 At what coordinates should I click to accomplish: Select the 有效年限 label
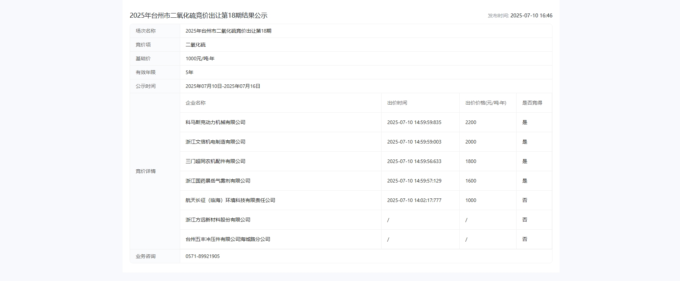(146, 72)
